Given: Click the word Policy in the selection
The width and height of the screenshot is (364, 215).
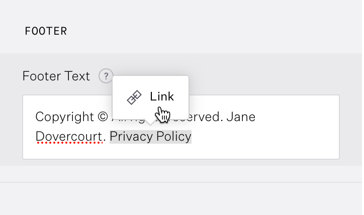Looking at the screenshot, I should [x=173, y=136].
